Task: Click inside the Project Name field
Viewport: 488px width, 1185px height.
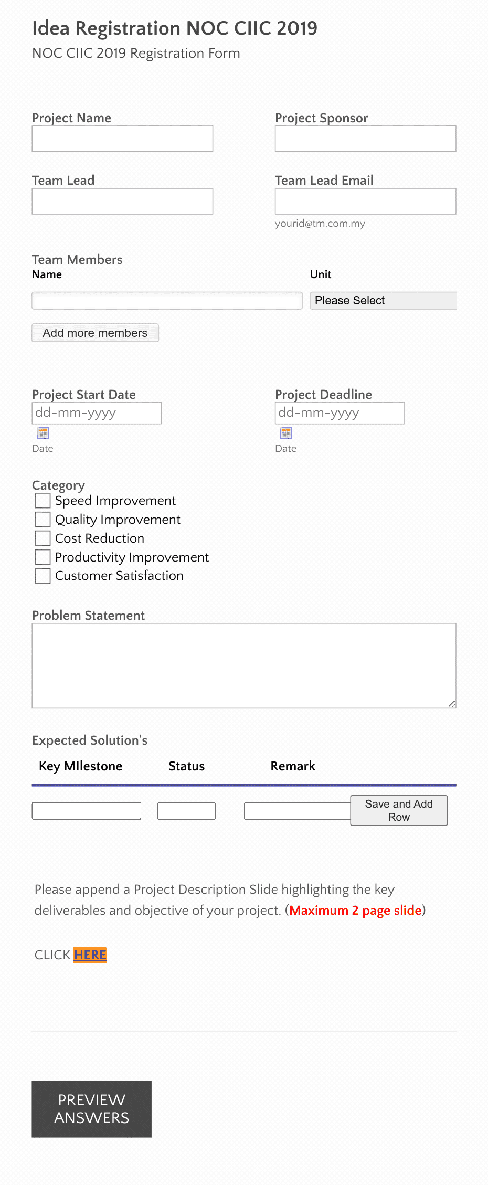Action: pos(122,139)
